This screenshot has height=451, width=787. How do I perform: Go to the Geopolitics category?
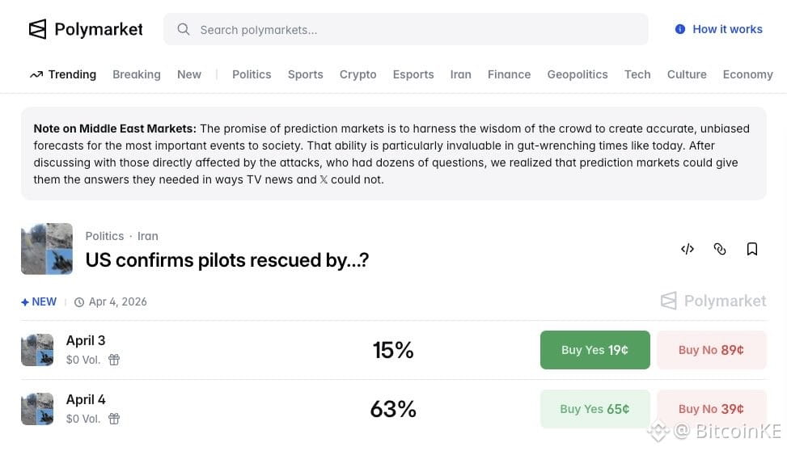tap(577, 74)
